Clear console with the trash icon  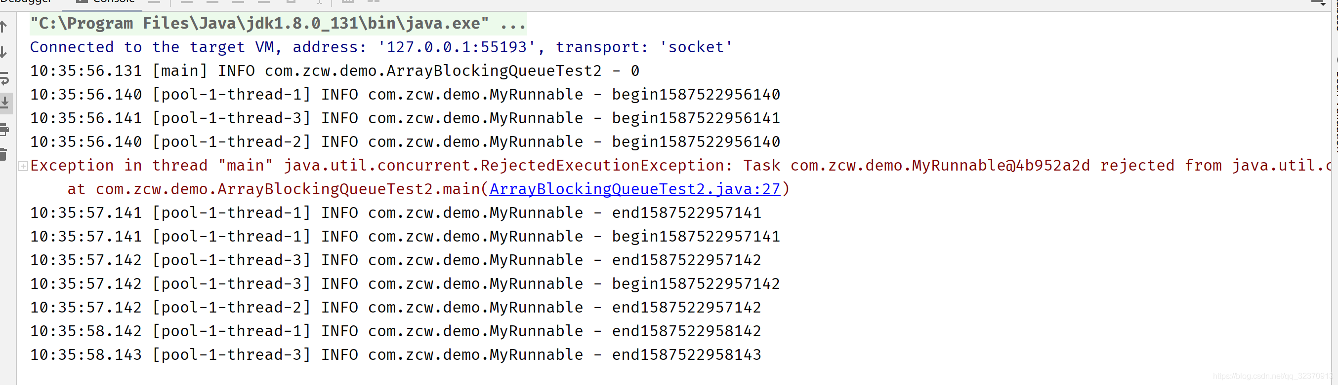coord(3,154)
